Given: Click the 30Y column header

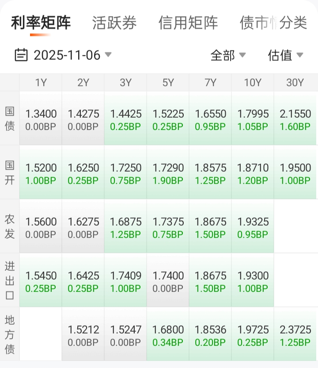Looking at the screenshot, I should [x=295, y=83].
